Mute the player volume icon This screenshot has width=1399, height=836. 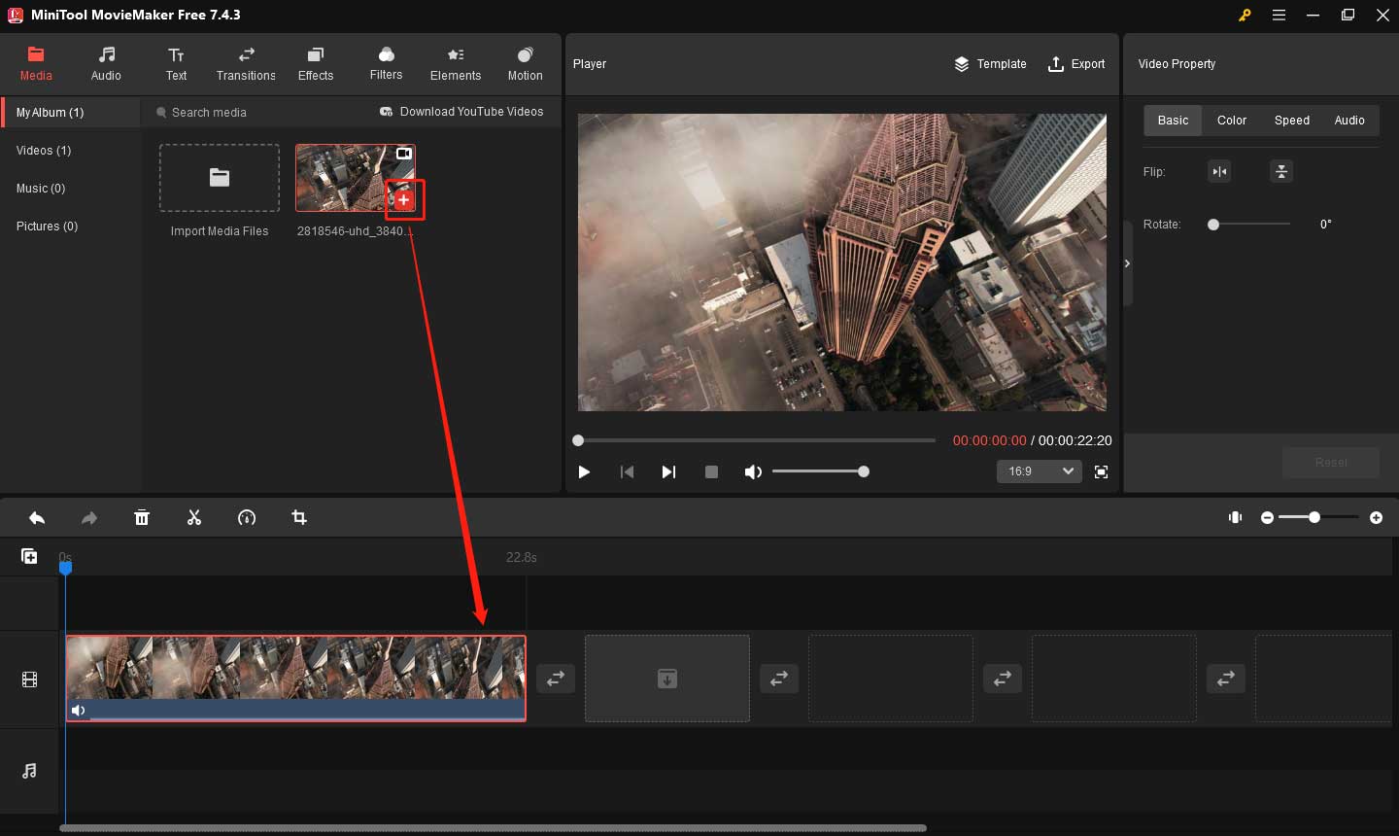click(x=753, y=471)
